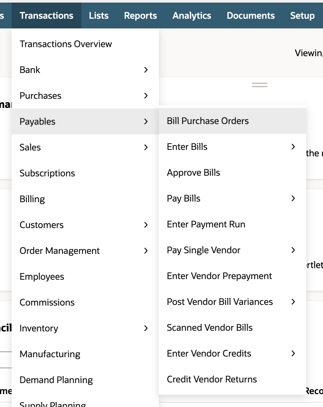Expand the Customers submenu arrow
This screenshot has height=407, width=323.
(x=146, y=225)
